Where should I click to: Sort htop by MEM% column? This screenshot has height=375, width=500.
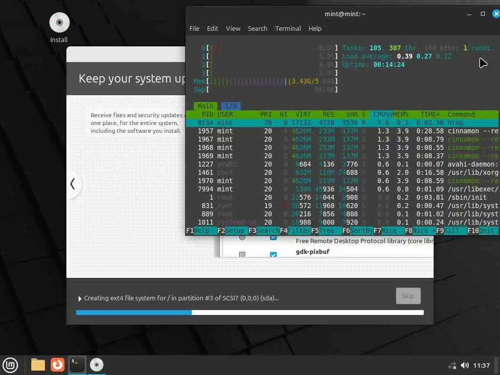pyautogui.click(x=400, y=114)
